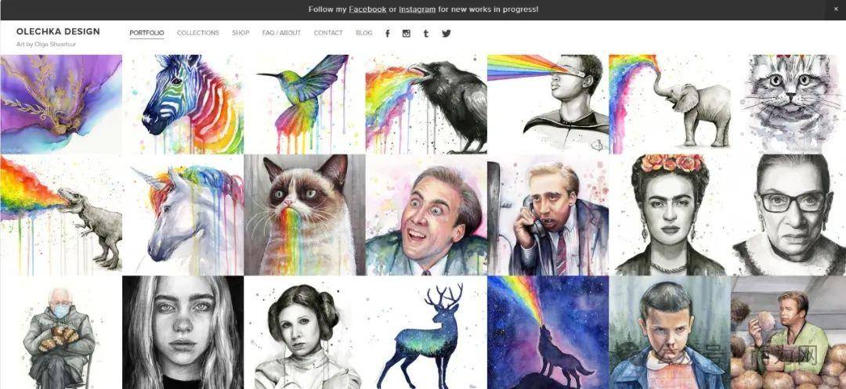Open the CONTACT page

coord(328,33)
